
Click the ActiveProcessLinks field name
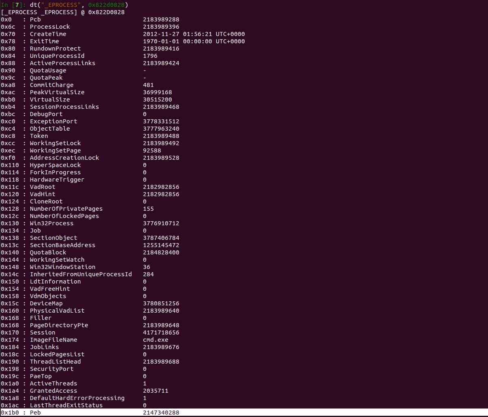coord(62,63)
